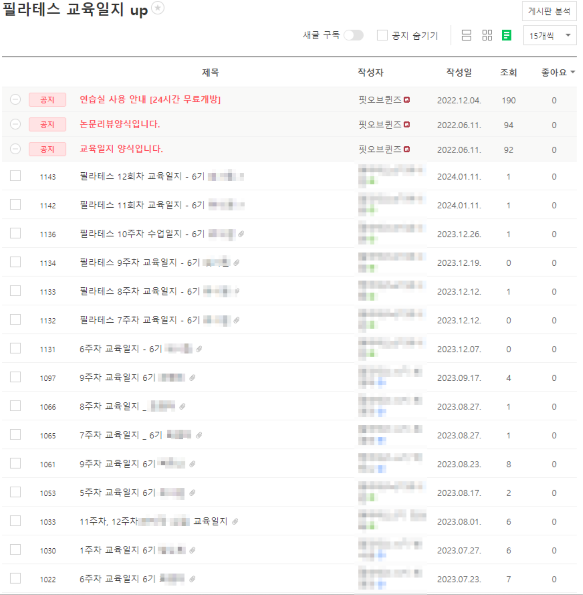583x595 pixels.
Task: Toggle the 새글 구독 switch
Action: 353,35
